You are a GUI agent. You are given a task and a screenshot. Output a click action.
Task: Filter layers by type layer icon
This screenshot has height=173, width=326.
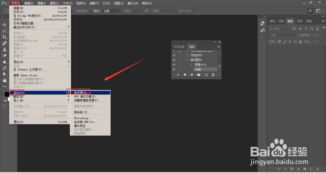[x=306, y=29]
